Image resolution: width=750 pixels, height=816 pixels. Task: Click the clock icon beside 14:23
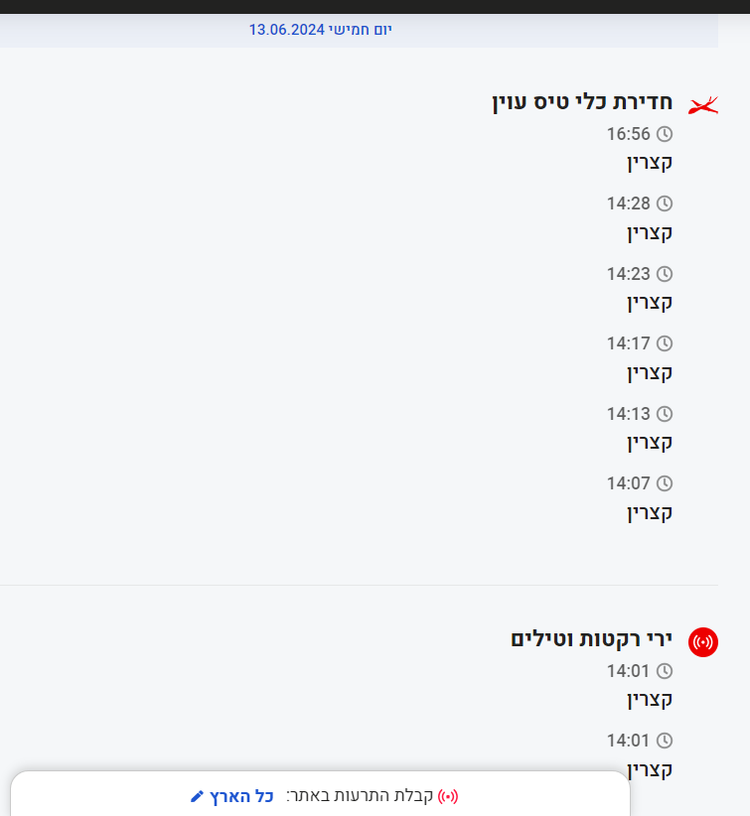click(x=665, y=274)
